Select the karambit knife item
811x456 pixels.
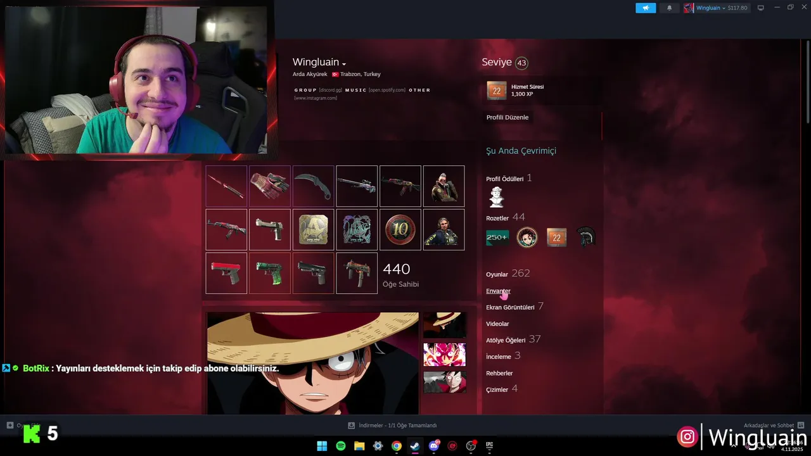(x=313, y=186)
